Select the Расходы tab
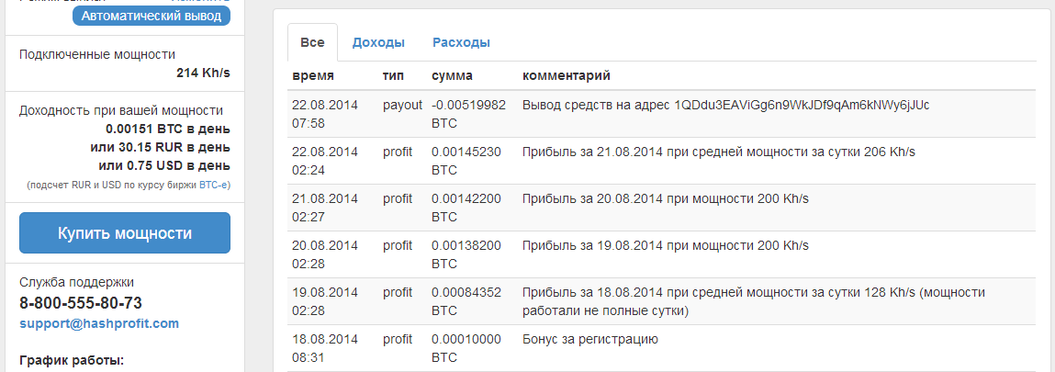 (461, 42)
